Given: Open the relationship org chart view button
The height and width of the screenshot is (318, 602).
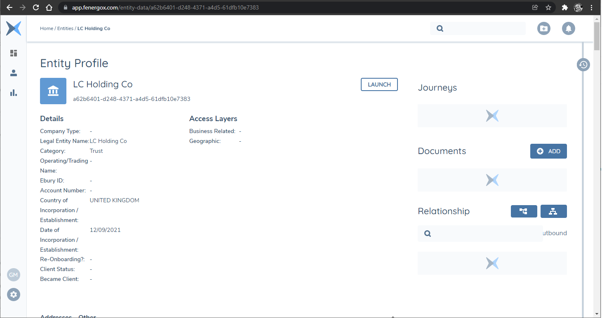Looking at the screenshot, I should (x=553, y=211).
